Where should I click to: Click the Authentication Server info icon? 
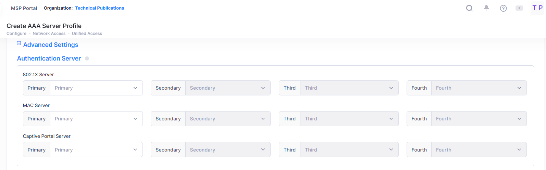[87, 58]
